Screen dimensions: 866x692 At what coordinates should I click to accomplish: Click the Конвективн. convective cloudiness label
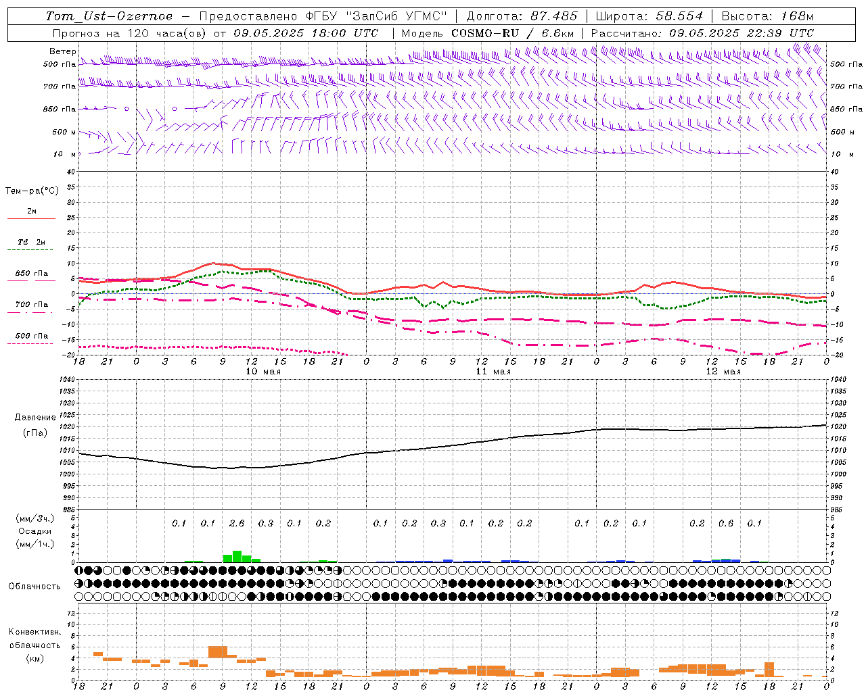point(35,632)
